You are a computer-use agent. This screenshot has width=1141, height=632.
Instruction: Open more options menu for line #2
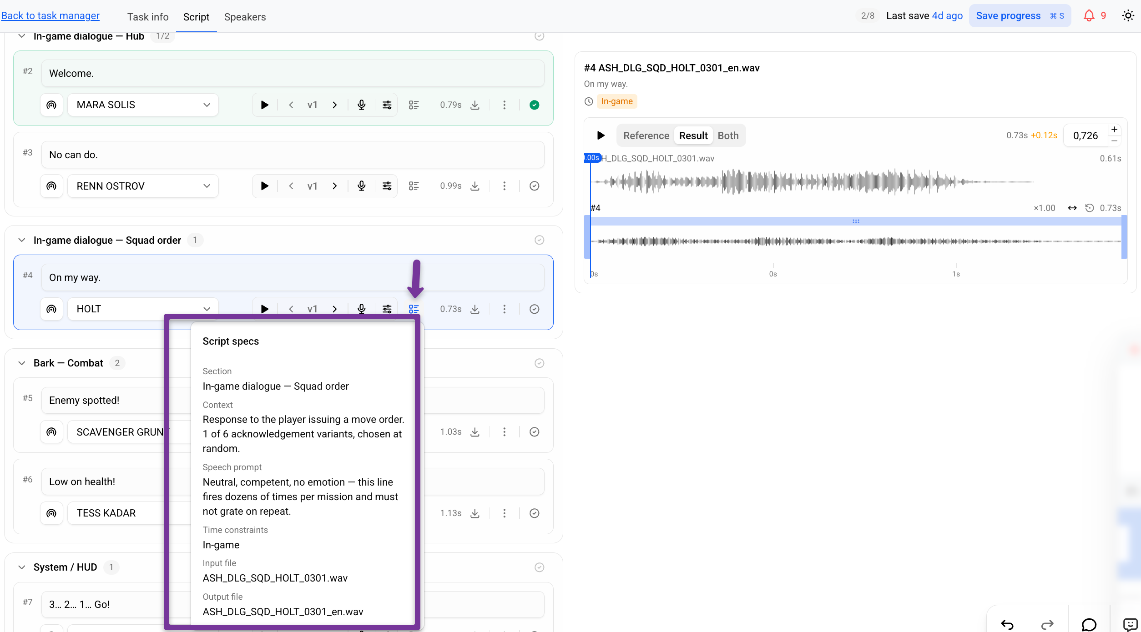tap(504, 105)
